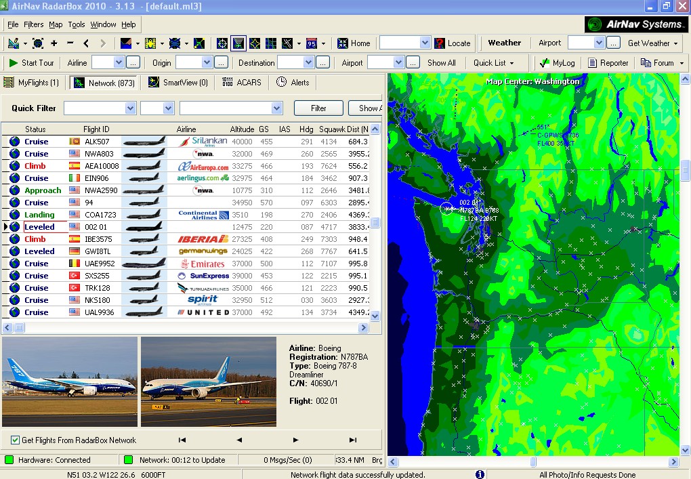Image resolution: width=691 pixels, height=479 pixels.
Task: Click the yellow-green routes map icon
Action: coord(199,43)
